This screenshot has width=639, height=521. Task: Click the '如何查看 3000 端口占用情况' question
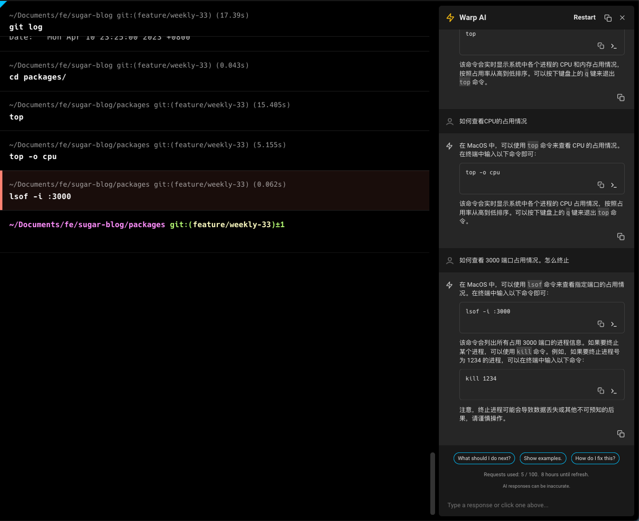coord(514,260)
